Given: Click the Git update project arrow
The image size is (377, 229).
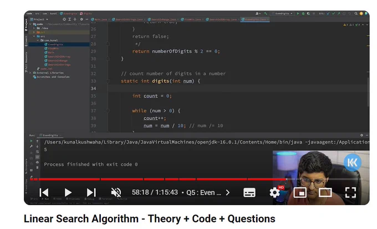Looking at the screenshot, I should [x=328, y=13].
